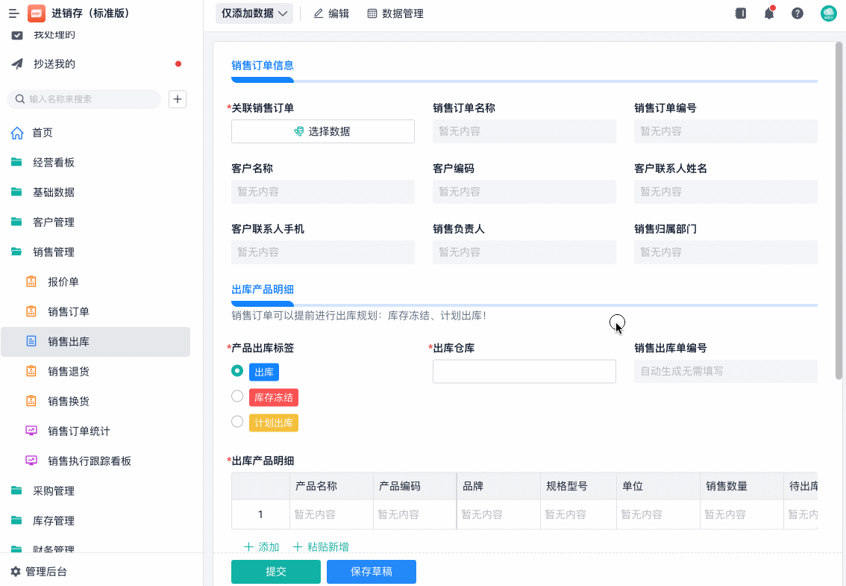Screen dimensions: 846x586
Task: Click row number 1 in product table
Action: point(260,514)
